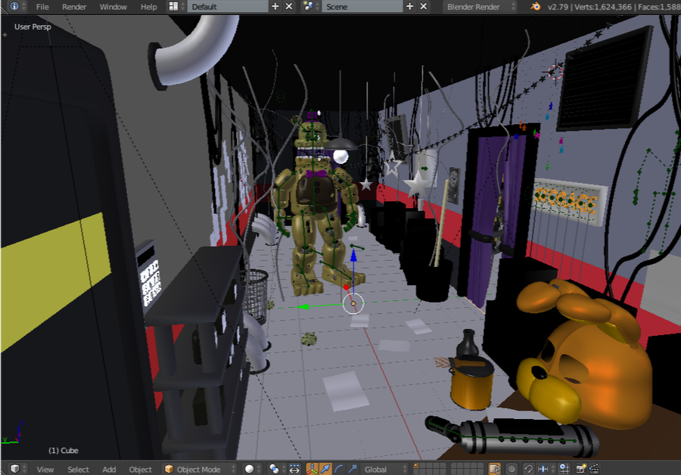Click the User Persp view label

(33, 26)
